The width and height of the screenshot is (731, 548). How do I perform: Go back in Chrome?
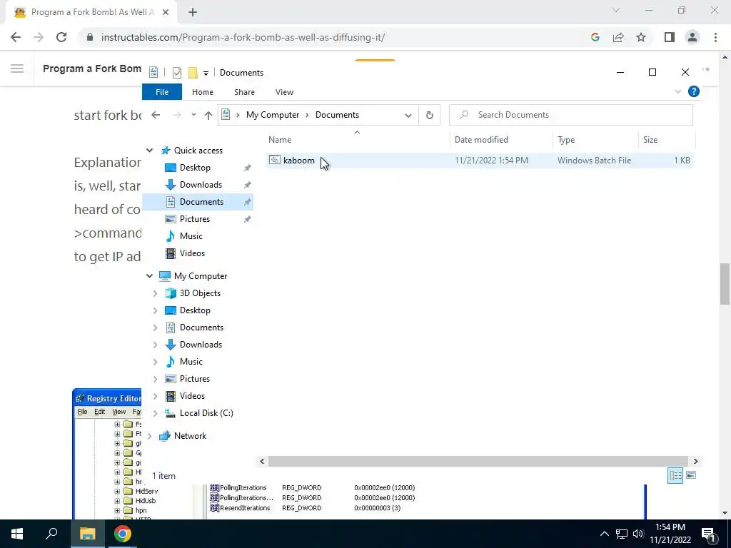pos(16,37)
